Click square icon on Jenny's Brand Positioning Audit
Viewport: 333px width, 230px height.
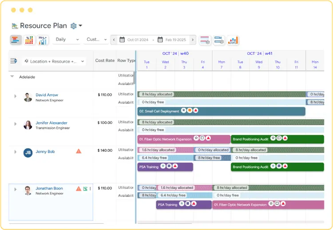tap(279, 166)
